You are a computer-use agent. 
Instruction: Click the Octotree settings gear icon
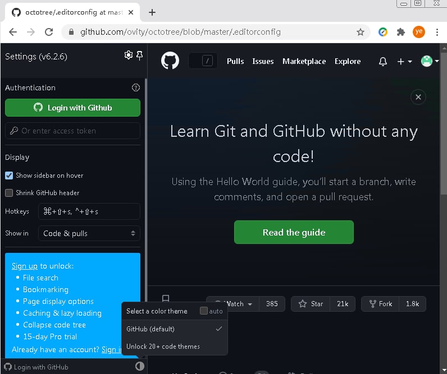128,55
